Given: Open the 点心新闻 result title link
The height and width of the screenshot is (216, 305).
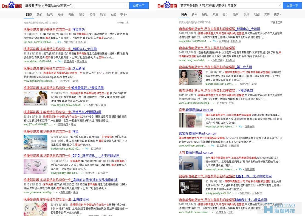Looking at the screenshot, I should pos(54,68).
